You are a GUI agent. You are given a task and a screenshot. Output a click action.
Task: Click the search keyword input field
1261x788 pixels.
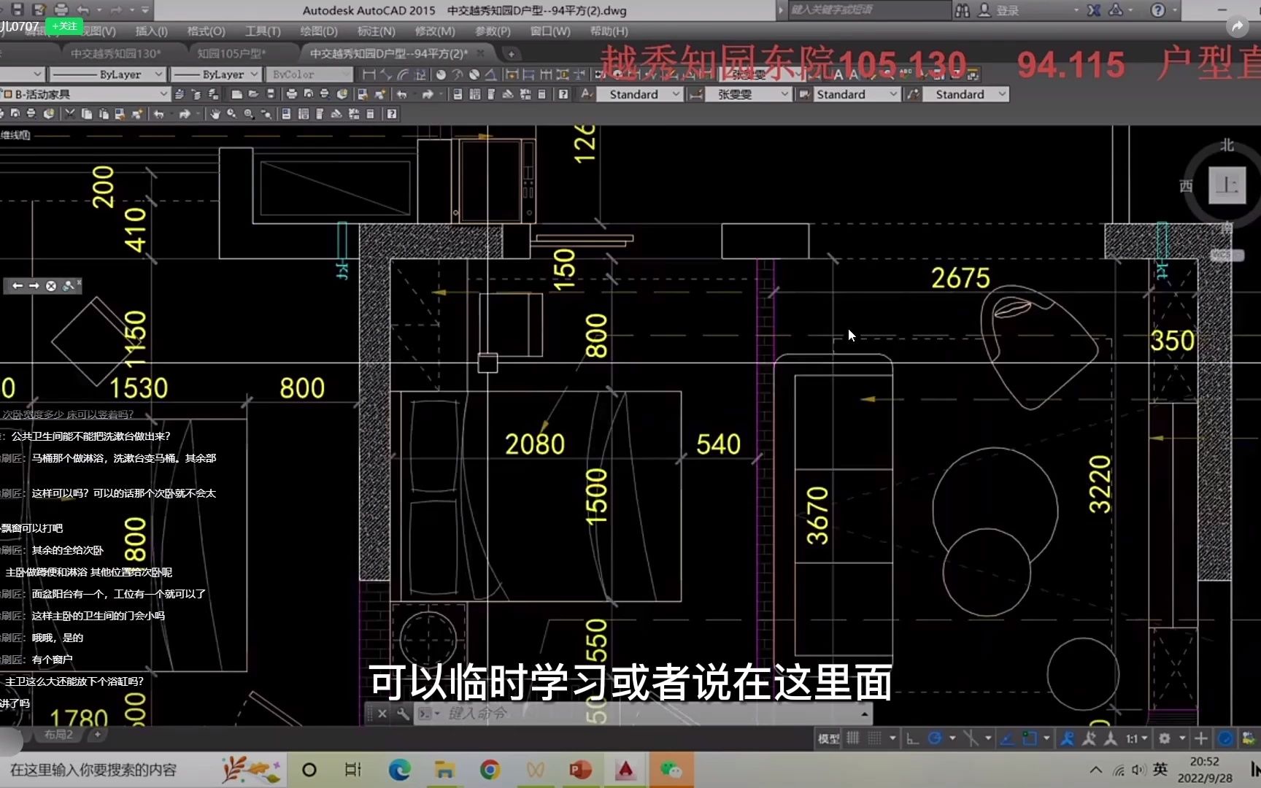pyautogui.click(x=868, y=9)
